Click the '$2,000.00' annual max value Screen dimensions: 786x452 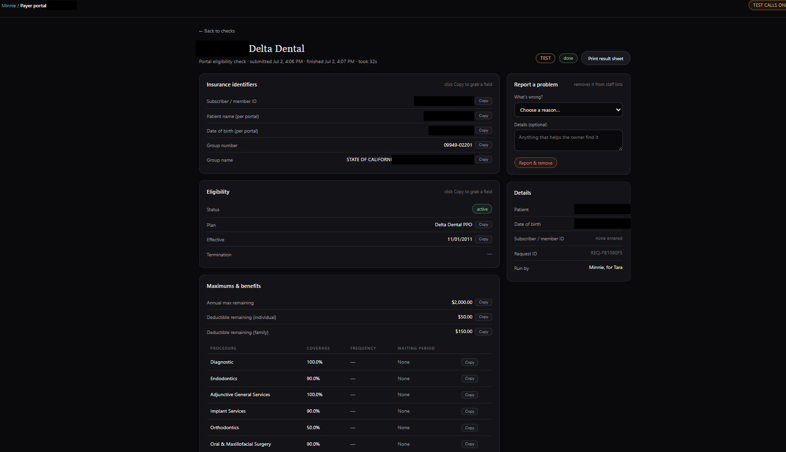[x=462, y=302]
